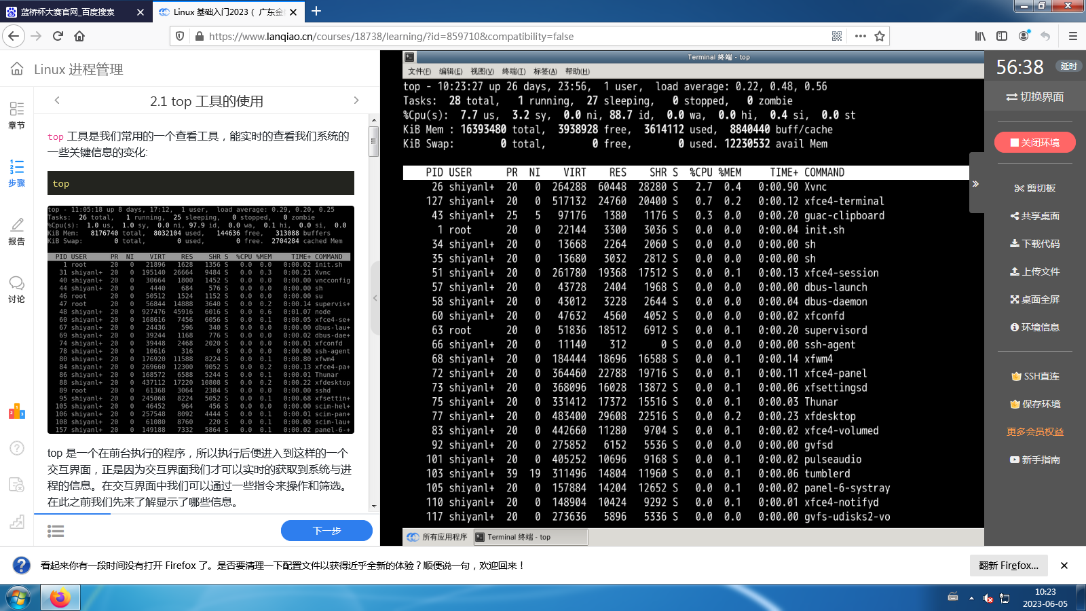
Task: Go to the previous step chevron
Action: pyautogui.click(x=57, y=100)
